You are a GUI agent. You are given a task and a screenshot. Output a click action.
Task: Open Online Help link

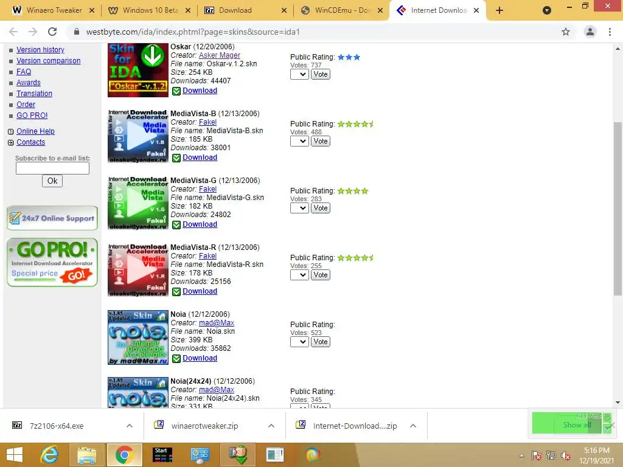tap(36, 131)
